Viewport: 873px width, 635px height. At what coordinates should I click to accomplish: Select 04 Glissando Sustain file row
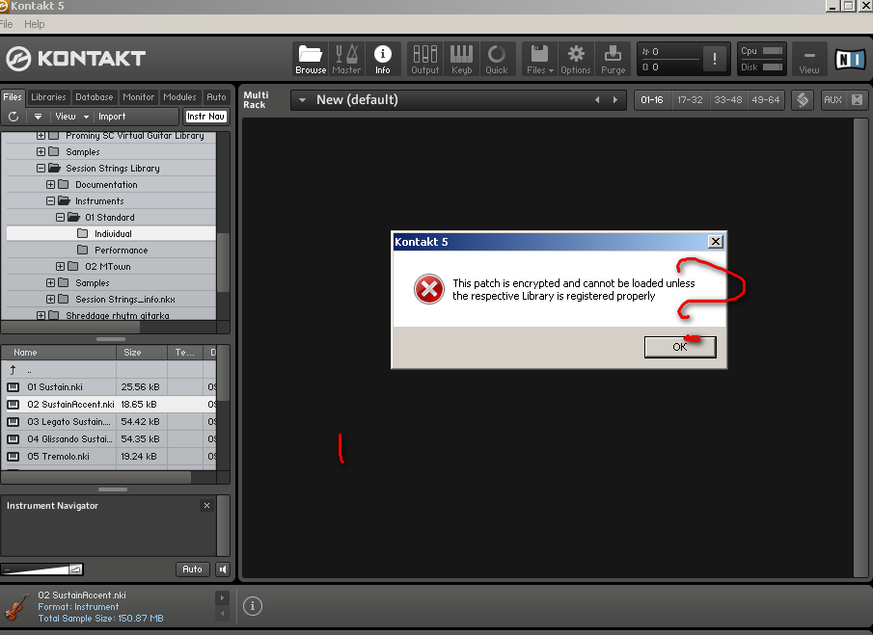[109, 438]
